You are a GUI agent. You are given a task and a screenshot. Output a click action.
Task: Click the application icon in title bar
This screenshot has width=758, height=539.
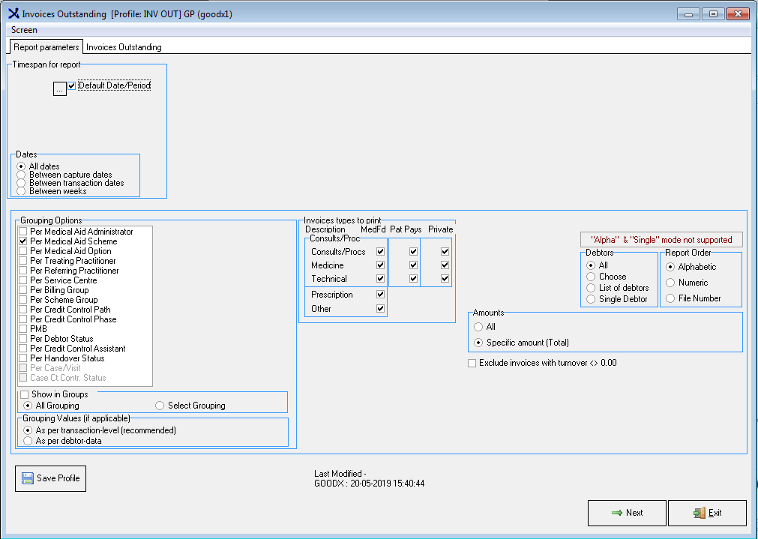(13, 13)
